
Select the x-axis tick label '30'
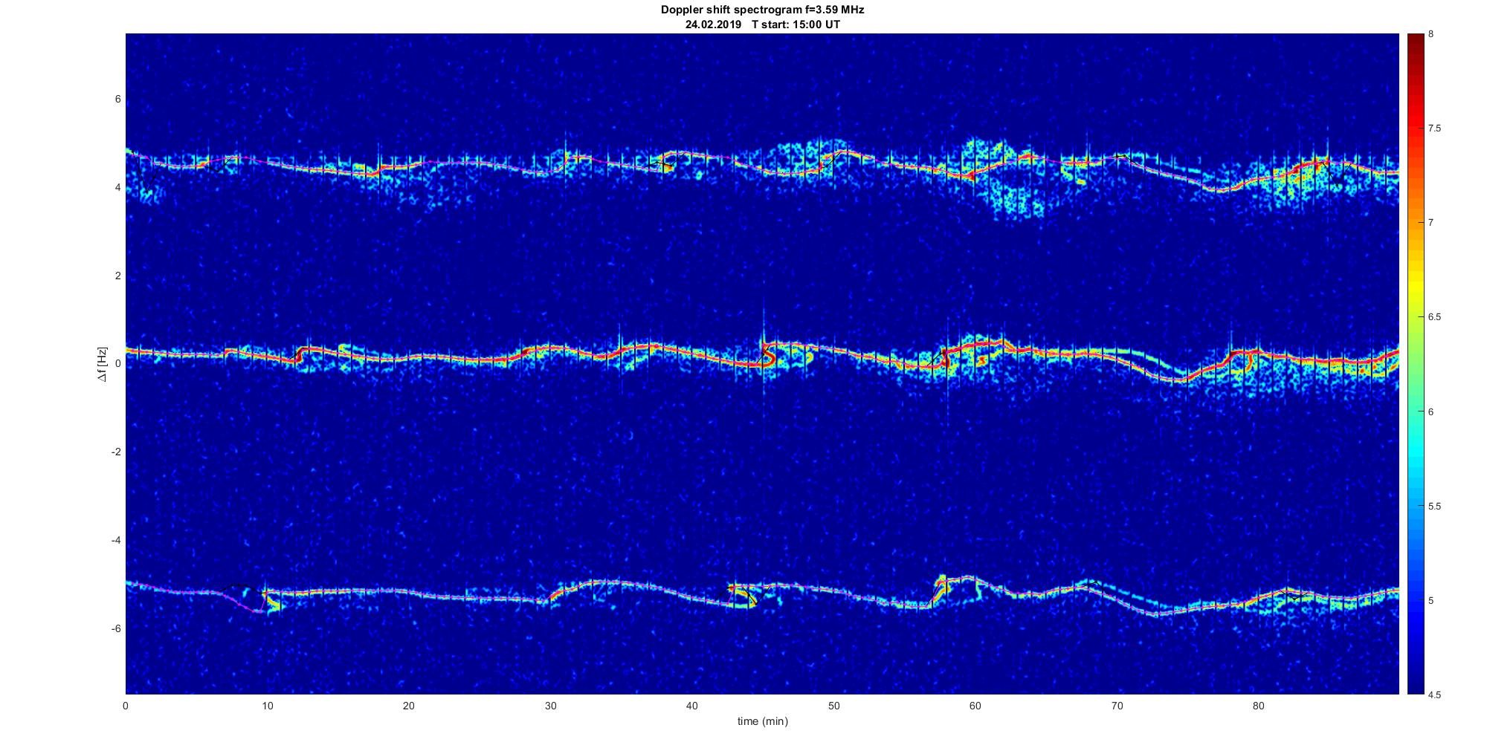point(550,706)
